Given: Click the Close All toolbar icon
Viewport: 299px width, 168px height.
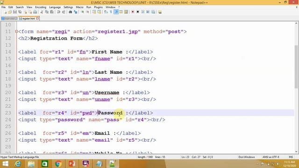Looking at the screenshot, I should [30, 12].
